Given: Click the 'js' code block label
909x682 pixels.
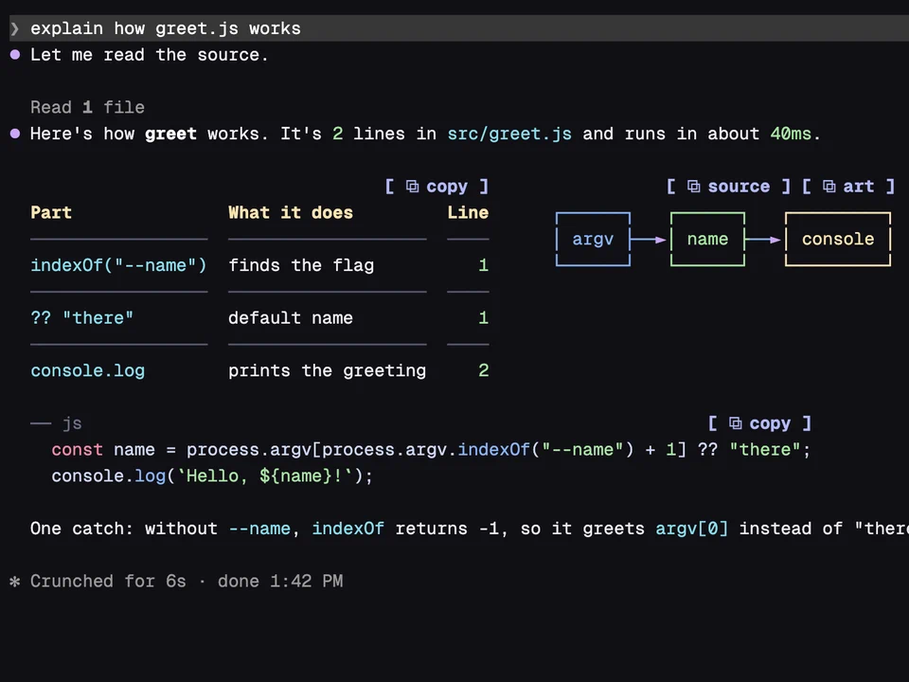Looking at the screenshot, I should (x=72, y=423).
